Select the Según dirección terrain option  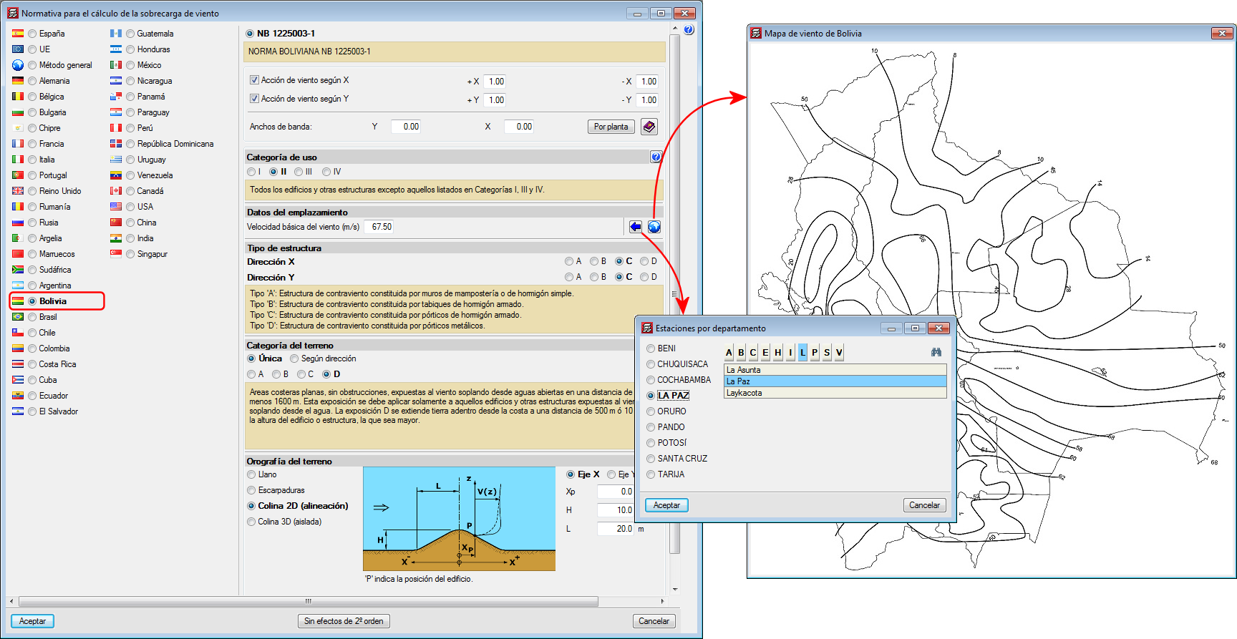pyautogui.click(x=294, y=358)
